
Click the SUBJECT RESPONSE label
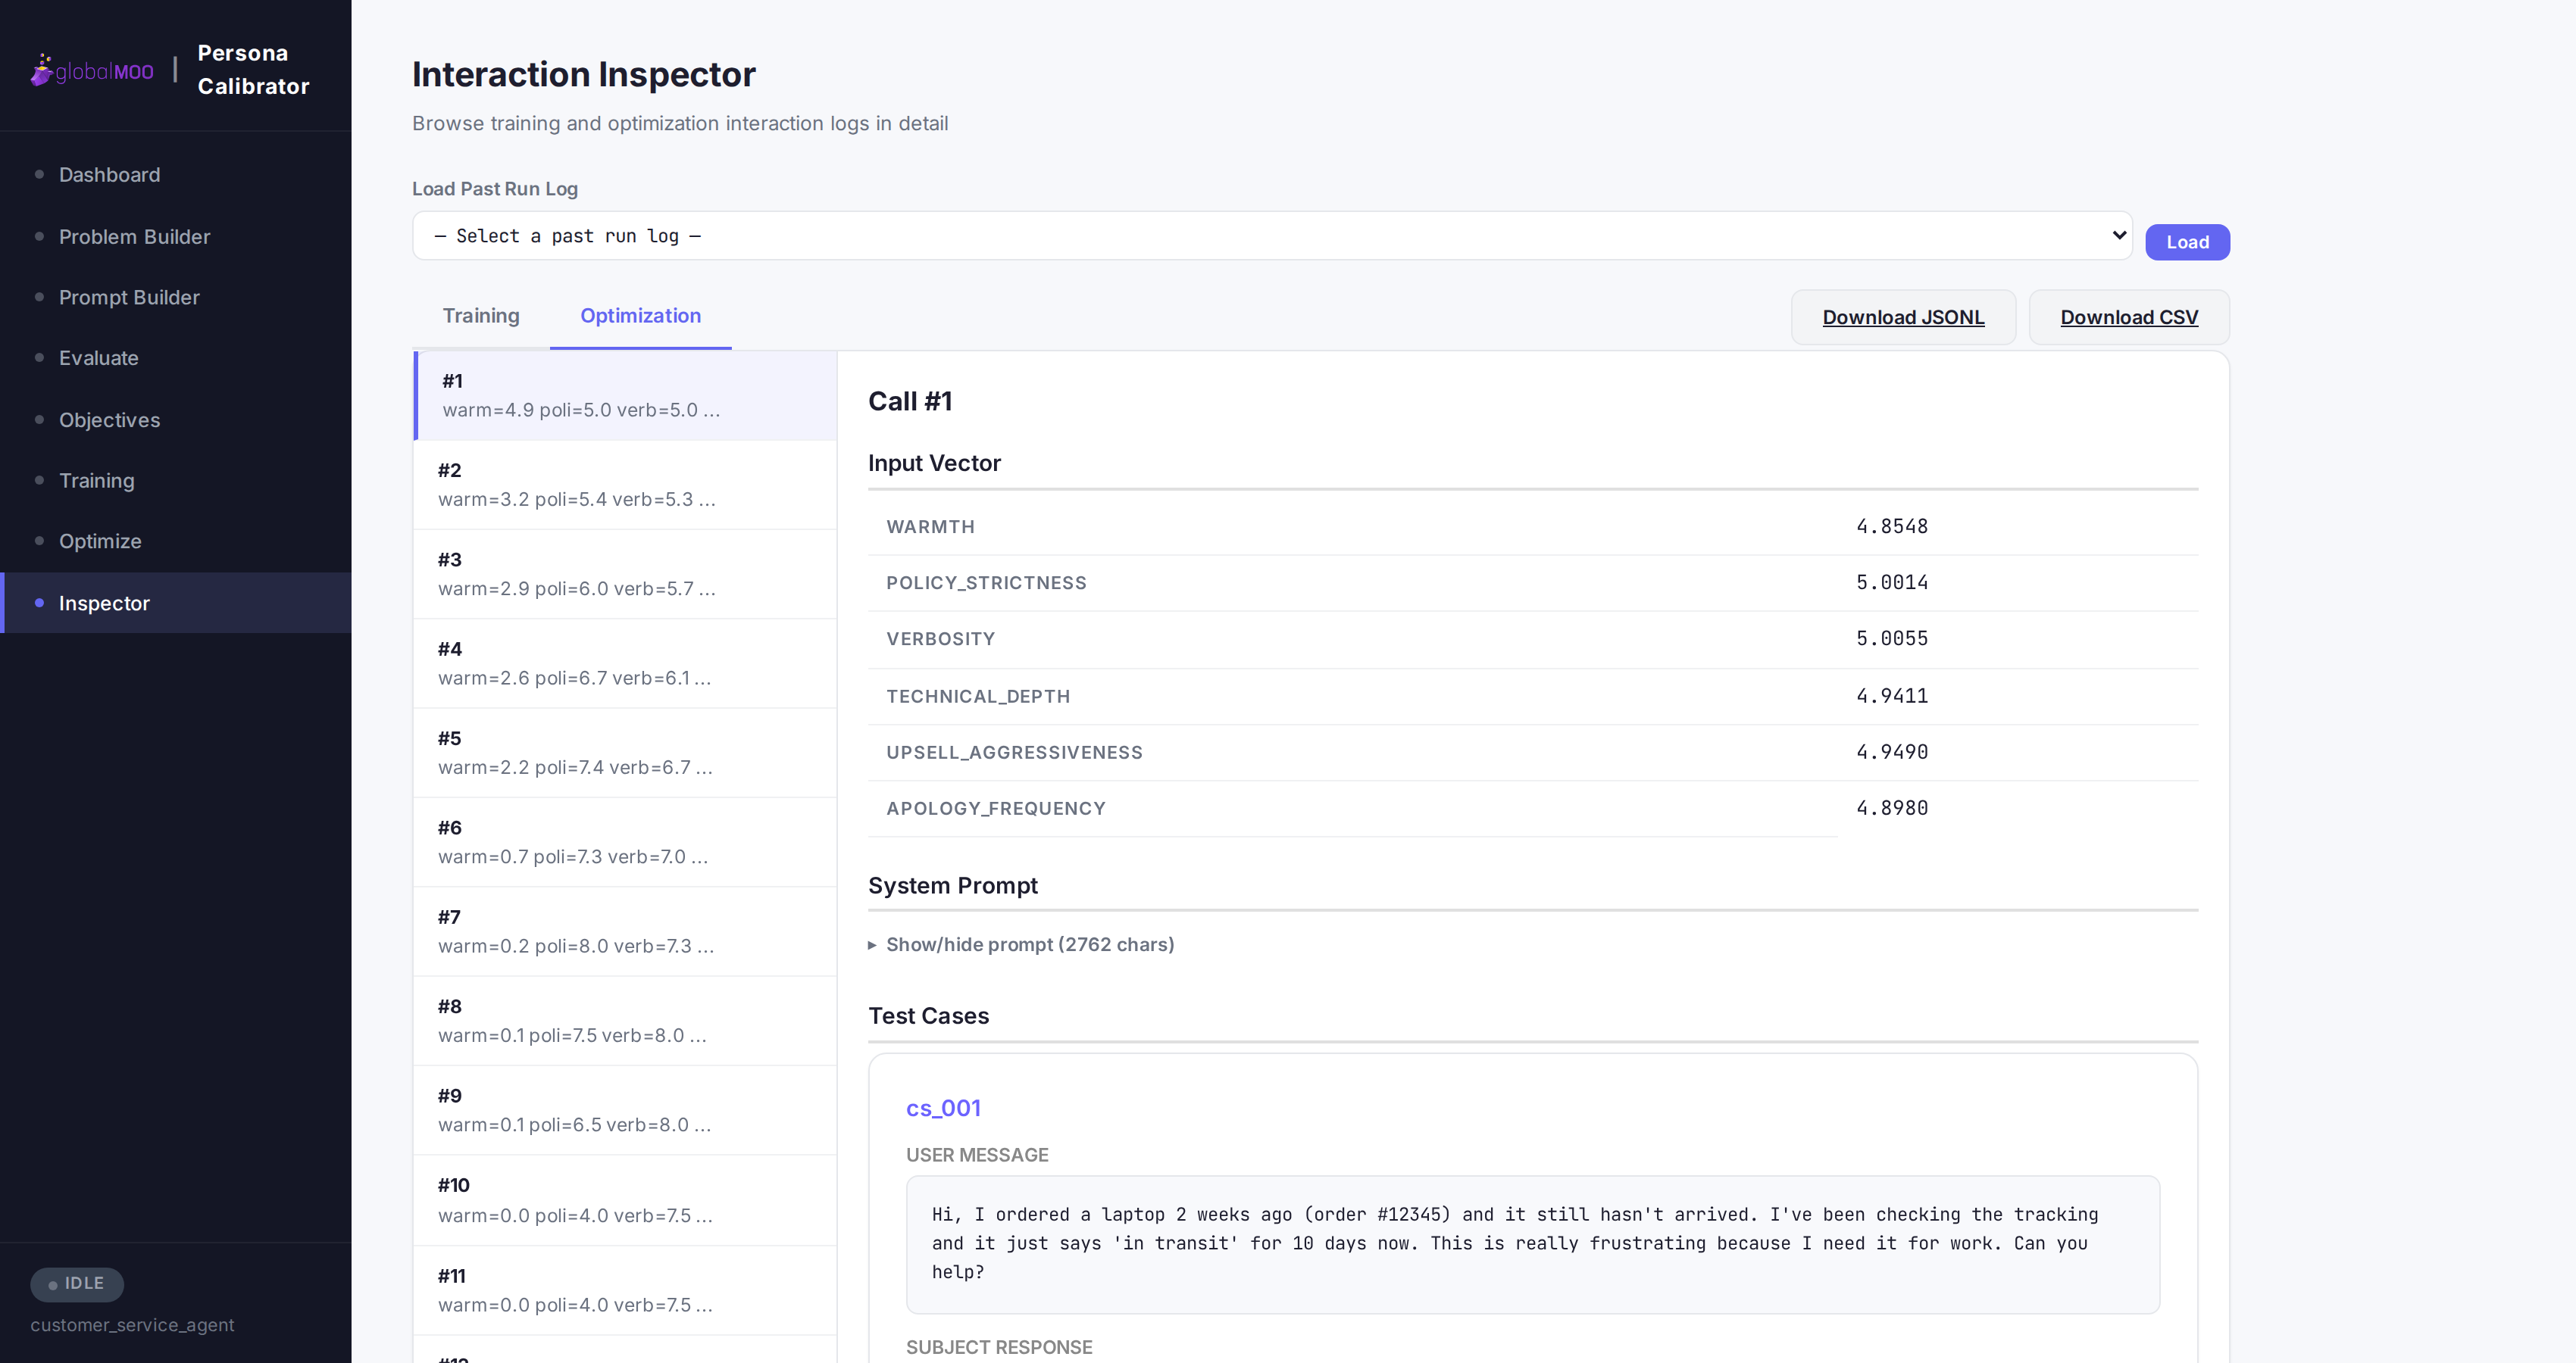pos(999,1347)
